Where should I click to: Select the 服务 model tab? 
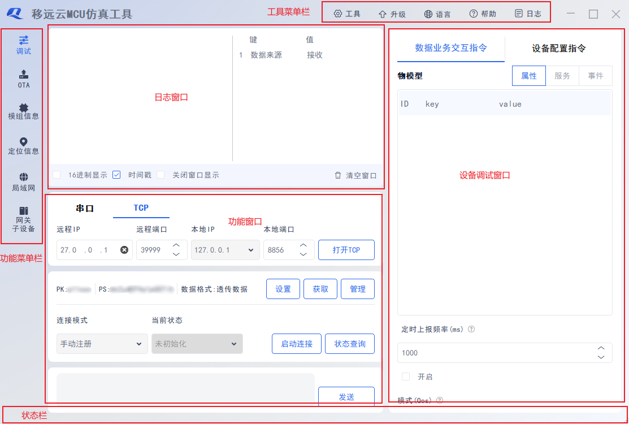(x=562, y=76)
